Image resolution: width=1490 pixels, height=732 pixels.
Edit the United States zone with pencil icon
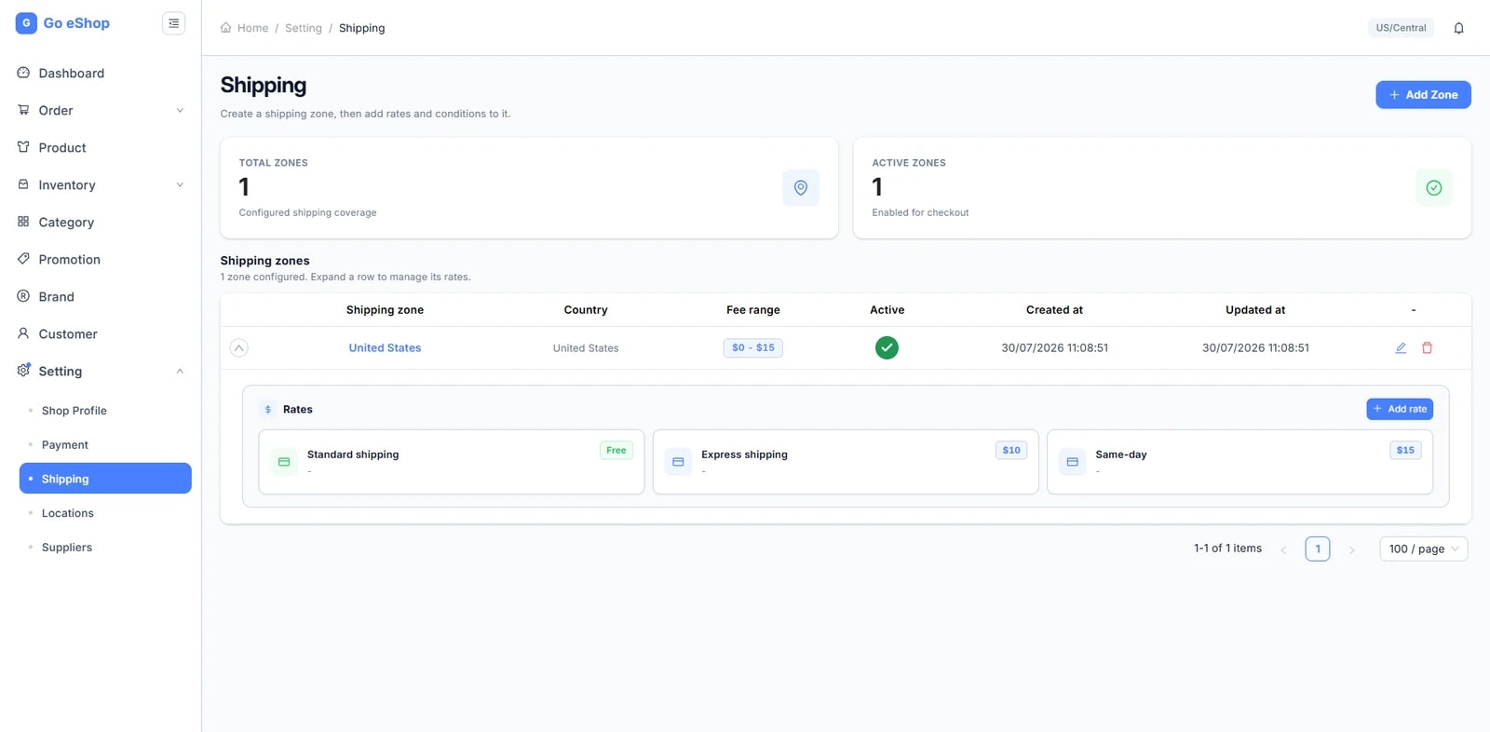(x=1401, y=348)
